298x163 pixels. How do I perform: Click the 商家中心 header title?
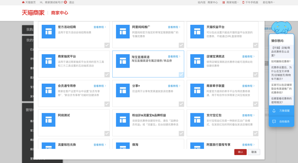60,13
